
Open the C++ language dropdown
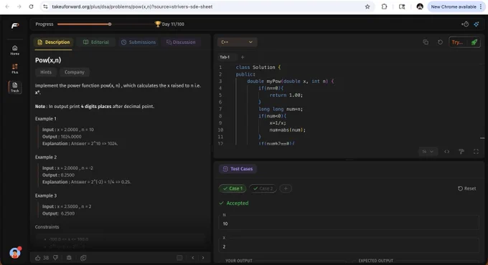(237, 42)
